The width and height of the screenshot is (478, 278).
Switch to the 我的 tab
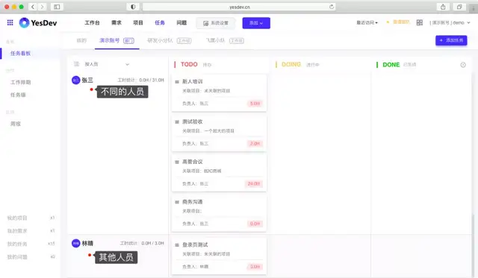(x=81, y=40)
